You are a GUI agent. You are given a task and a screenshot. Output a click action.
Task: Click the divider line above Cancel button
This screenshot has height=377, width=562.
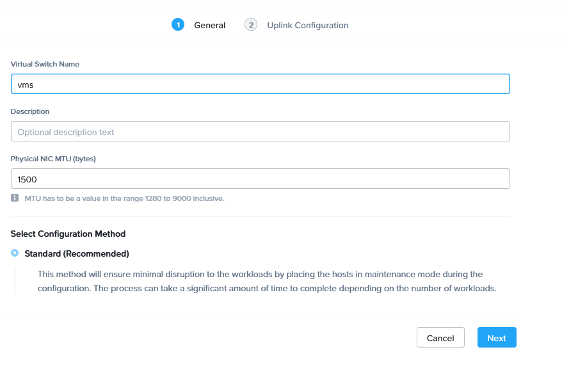coord(261,314)
